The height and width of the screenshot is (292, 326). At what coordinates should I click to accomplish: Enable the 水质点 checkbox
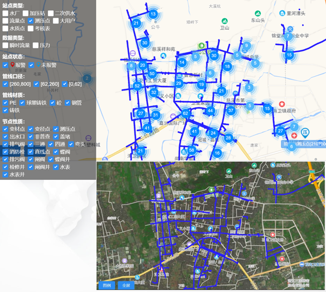coord(5,29)
